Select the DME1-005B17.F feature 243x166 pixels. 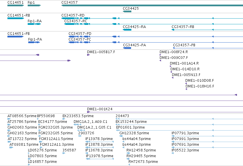coord(88,55)
